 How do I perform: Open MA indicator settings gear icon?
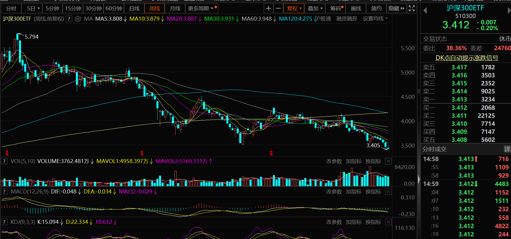point(78,19)
